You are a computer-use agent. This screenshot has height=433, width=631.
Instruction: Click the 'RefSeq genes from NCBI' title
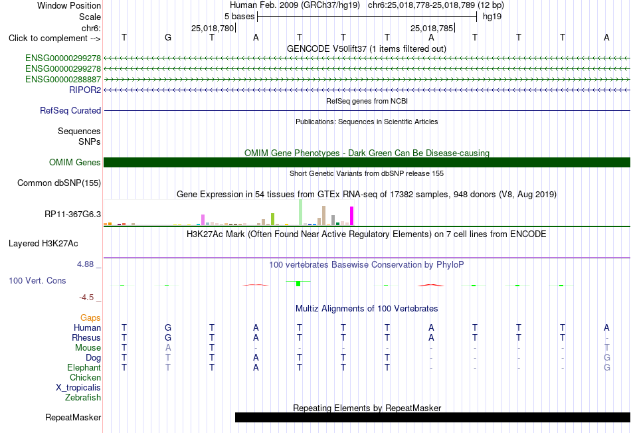(367, 101)
